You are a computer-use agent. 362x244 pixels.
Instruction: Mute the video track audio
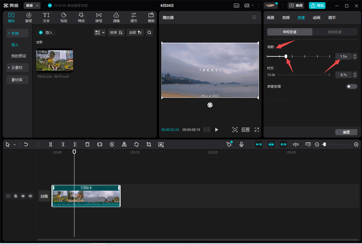pyautogui.click(x=30, y=196)
